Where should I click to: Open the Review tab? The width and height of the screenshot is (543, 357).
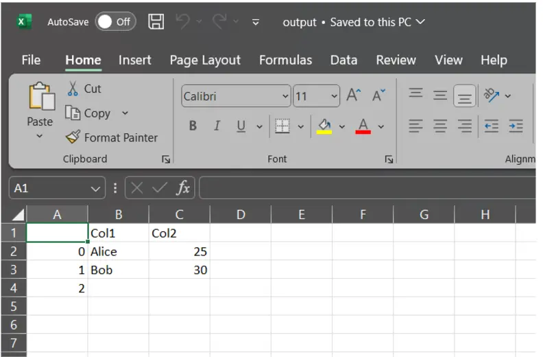point(396,60)
